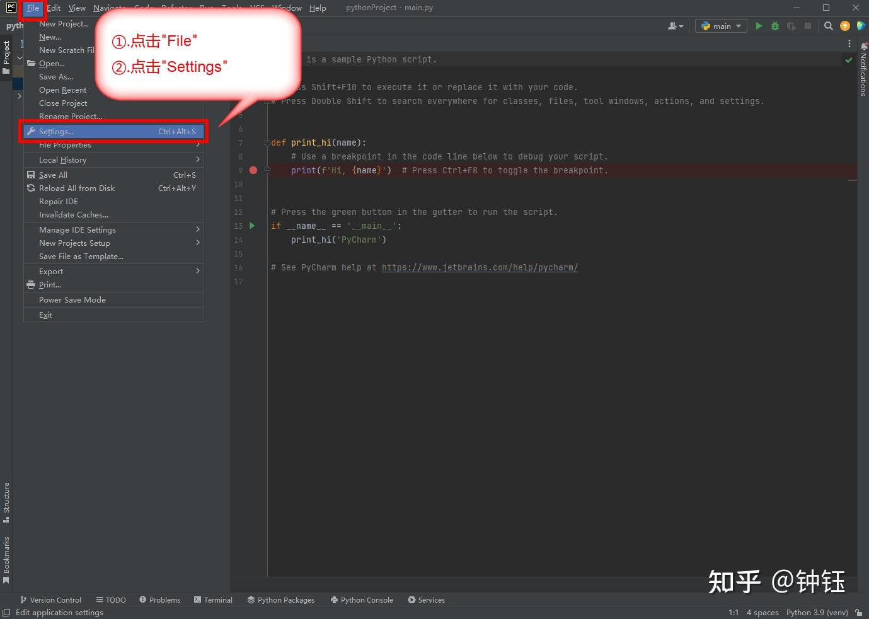Click the 1:1 cursor position indicator
This screenshot has height=619, width=869.
tap(734, 612)
